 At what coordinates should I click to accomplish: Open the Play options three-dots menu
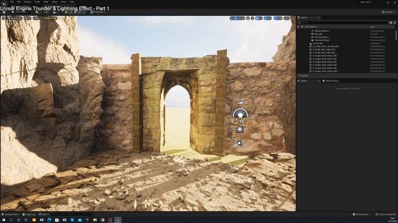[84, 12]
